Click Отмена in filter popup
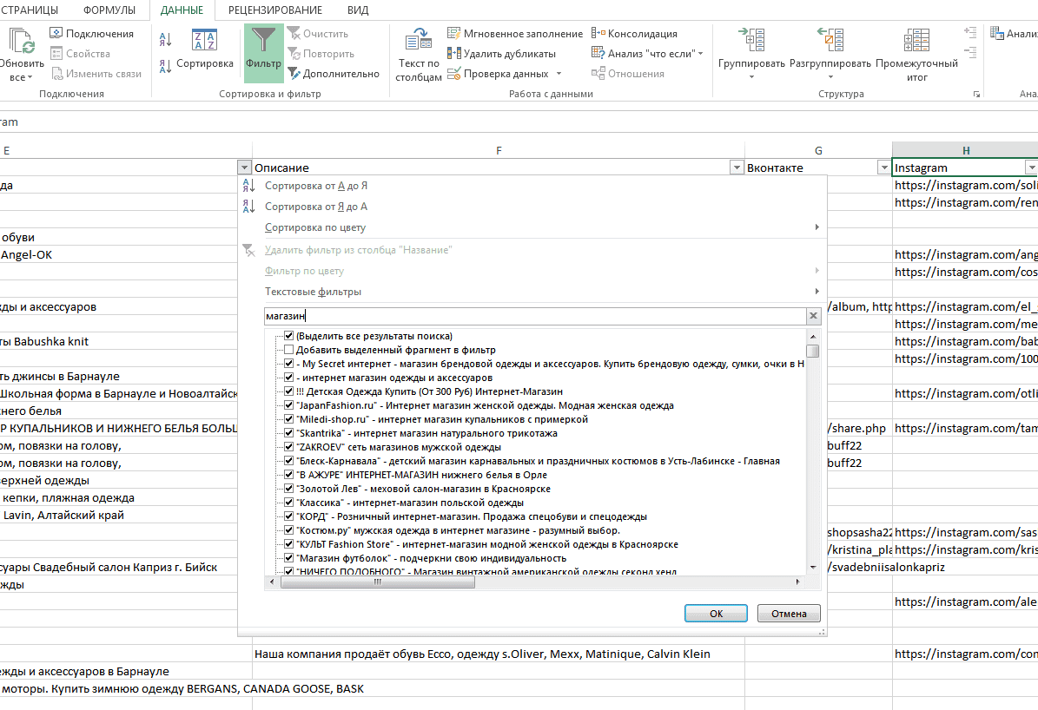 point(789,614)
